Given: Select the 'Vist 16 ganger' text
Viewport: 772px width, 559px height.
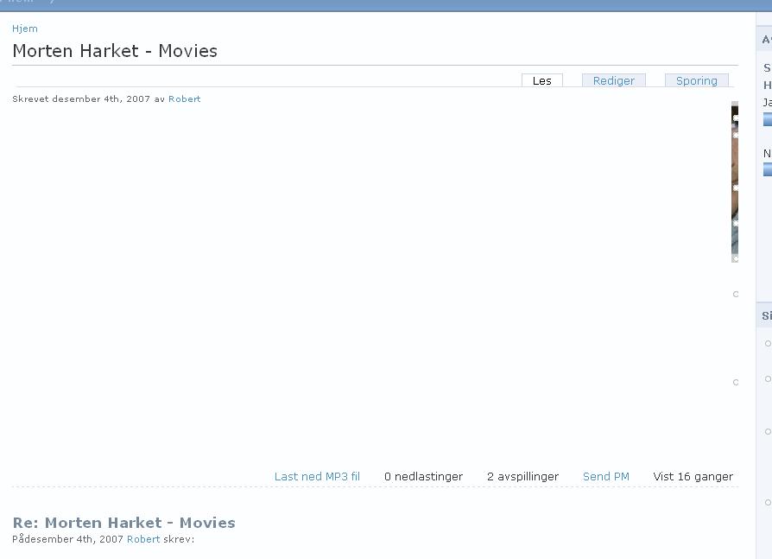Looking at the screenshot, I should click(x=693, y=477).
